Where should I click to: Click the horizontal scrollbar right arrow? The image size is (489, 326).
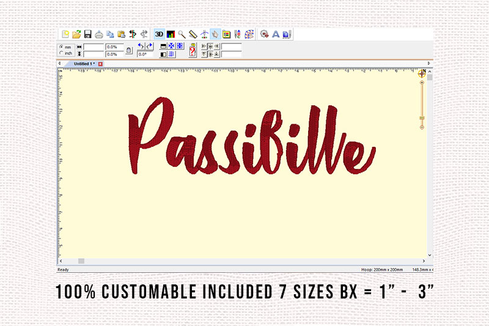pos(424,261)
